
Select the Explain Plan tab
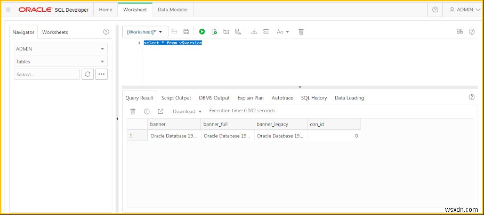click(251, 98)
